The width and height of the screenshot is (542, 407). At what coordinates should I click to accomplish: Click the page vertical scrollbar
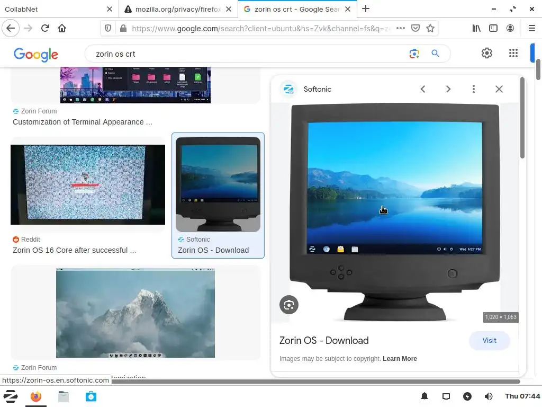click(x=538, y=69)
